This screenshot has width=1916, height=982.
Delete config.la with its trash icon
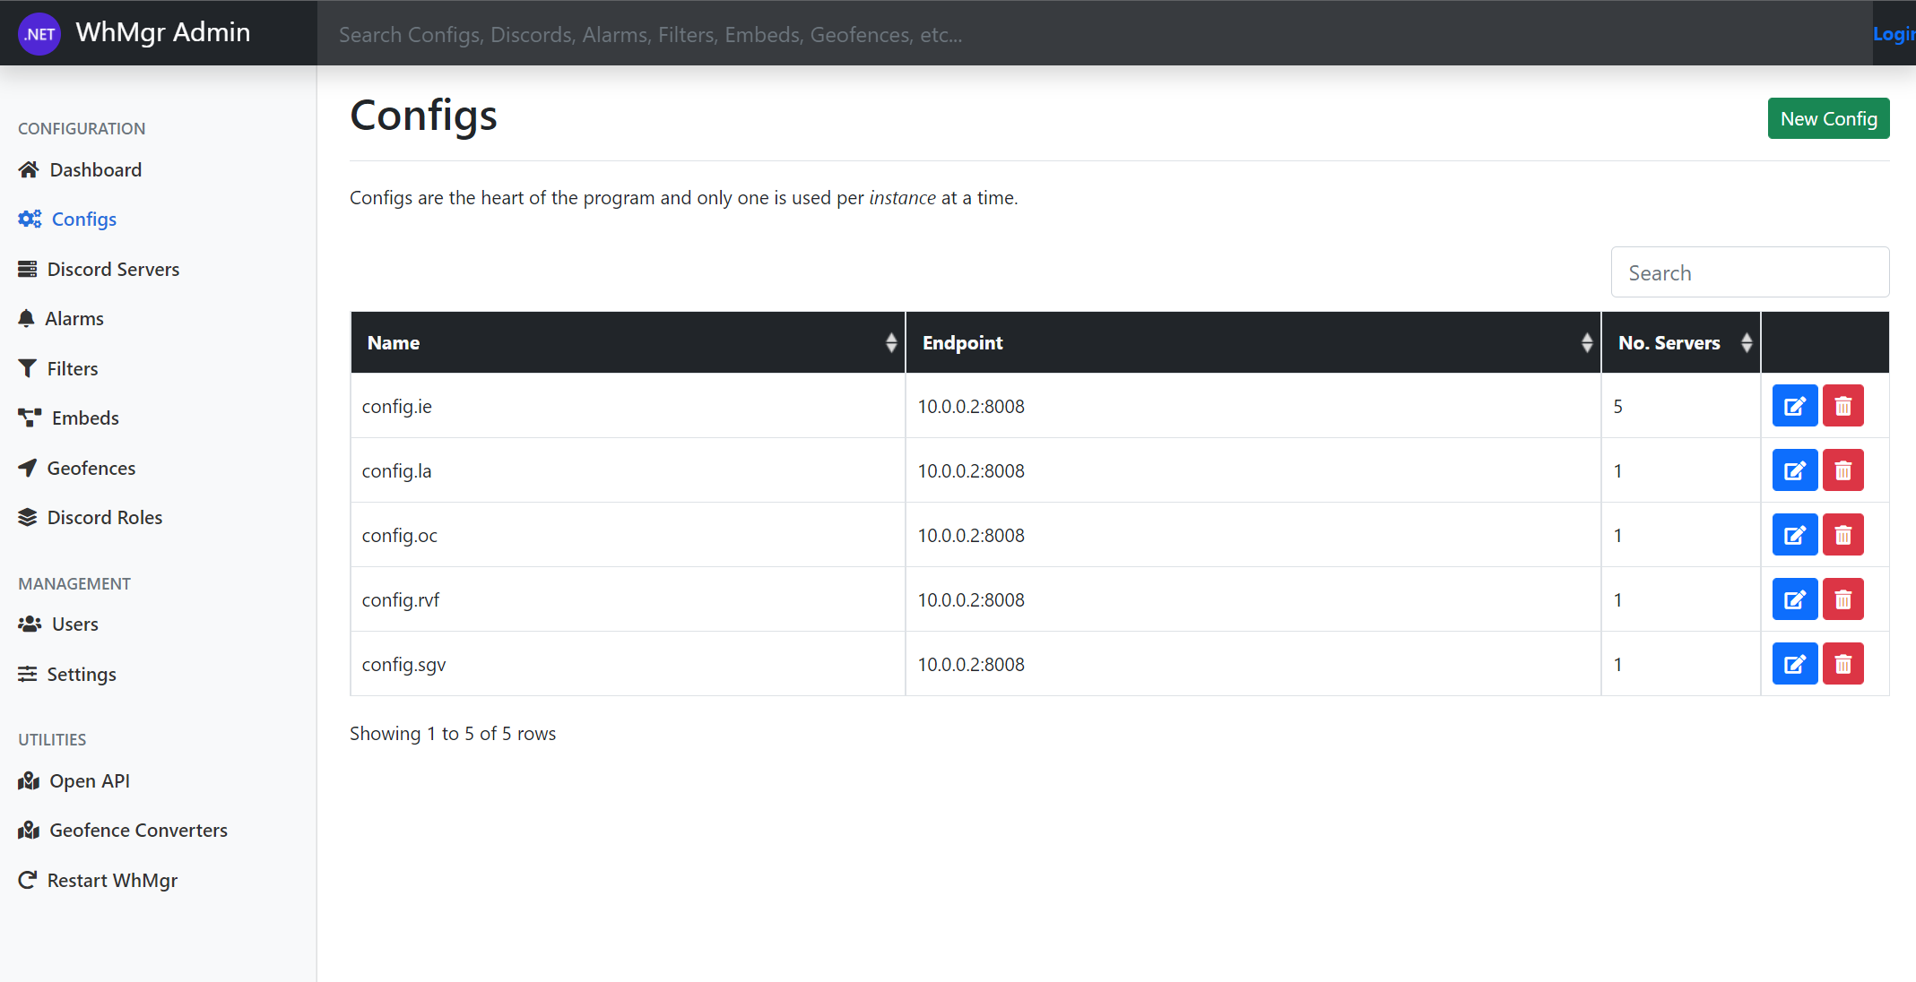pyautogui.click(x=1842, y=470)
